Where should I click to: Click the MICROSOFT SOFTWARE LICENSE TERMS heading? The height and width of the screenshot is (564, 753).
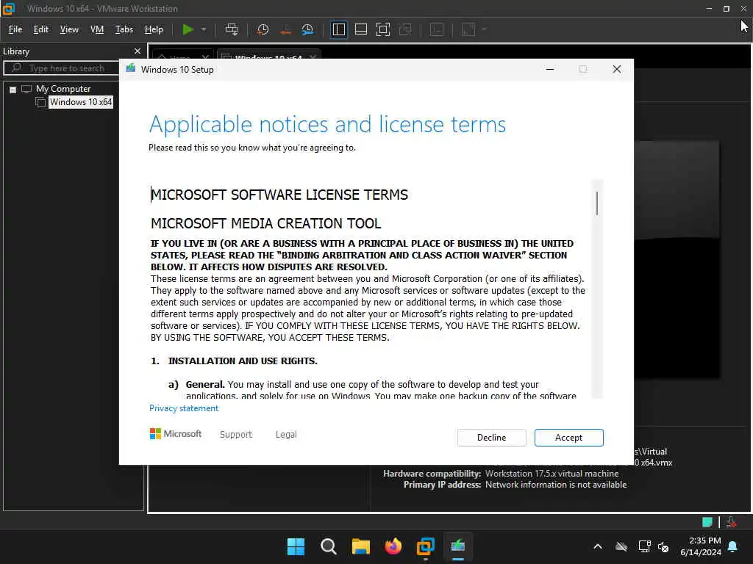coord(279,195)
